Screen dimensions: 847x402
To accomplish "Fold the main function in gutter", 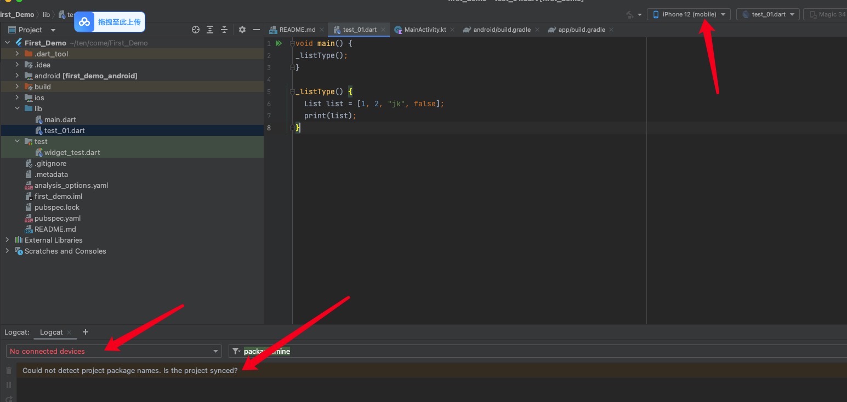I will 292,43.
